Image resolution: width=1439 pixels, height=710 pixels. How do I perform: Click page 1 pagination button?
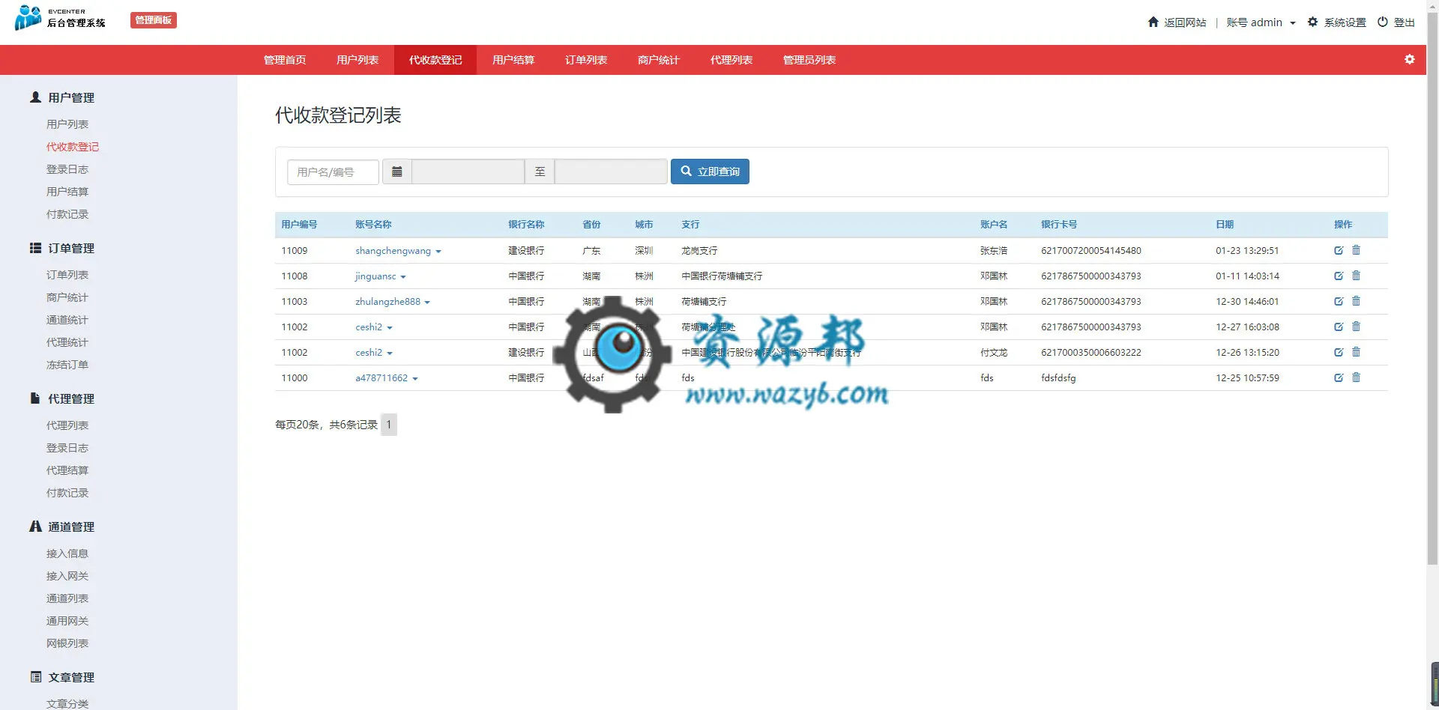[x=389, y=425]
